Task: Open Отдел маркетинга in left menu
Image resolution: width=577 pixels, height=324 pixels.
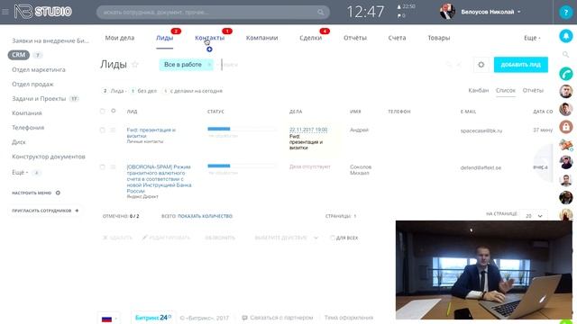Action: [39, 70]
